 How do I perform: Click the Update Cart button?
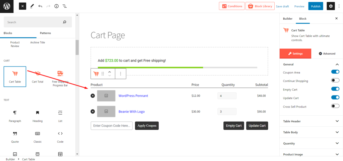(x=257, y=126)
